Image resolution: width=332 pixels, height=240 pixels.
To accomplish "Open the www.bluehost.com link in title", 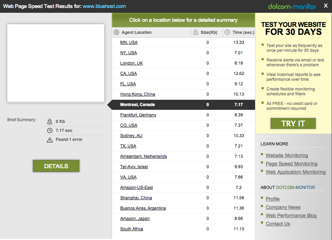I will tap(104, 6).
